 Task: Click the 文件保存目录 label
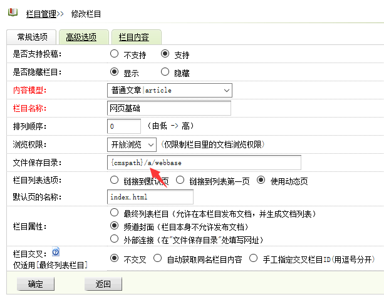pyautogui.click(x=37, y=163)
